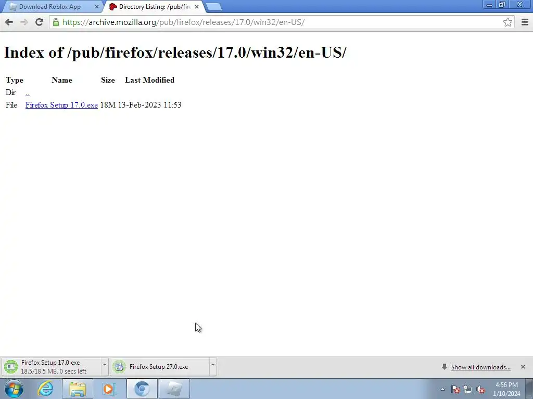Show hidden icons in the system tray
Image resolution: width=533 pixels, height=399 pixels.
pos(442,389)
